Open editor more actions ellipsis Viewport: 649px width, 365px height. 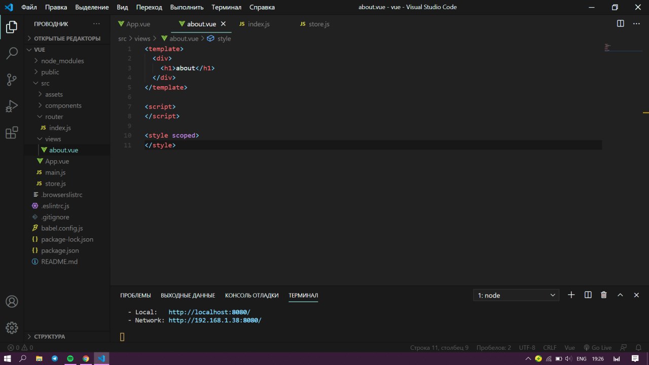pyautogui.click(x=636, y=24)
